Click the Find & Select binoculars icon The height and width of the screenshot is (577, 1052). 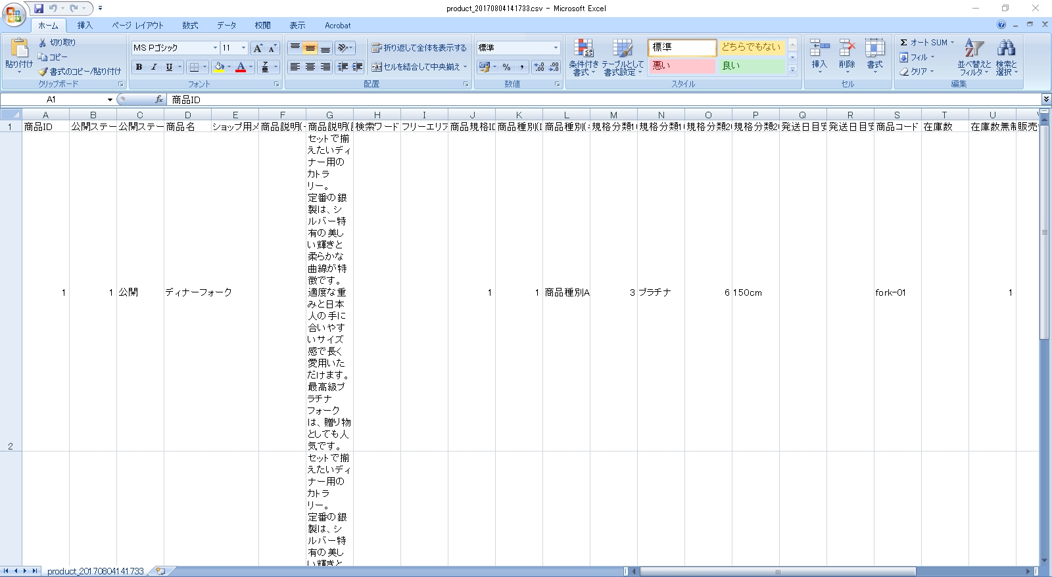point(1006,49)
